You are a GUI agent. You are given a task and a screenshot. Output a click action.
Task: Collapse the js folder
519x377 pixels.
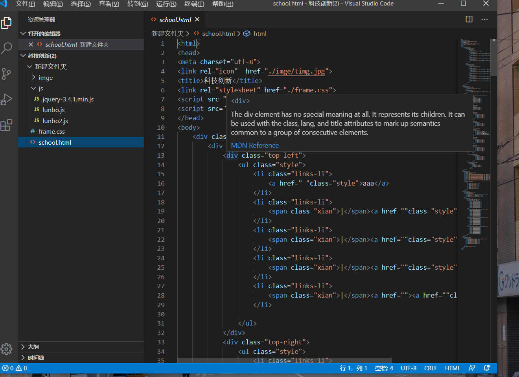[81, 88]
